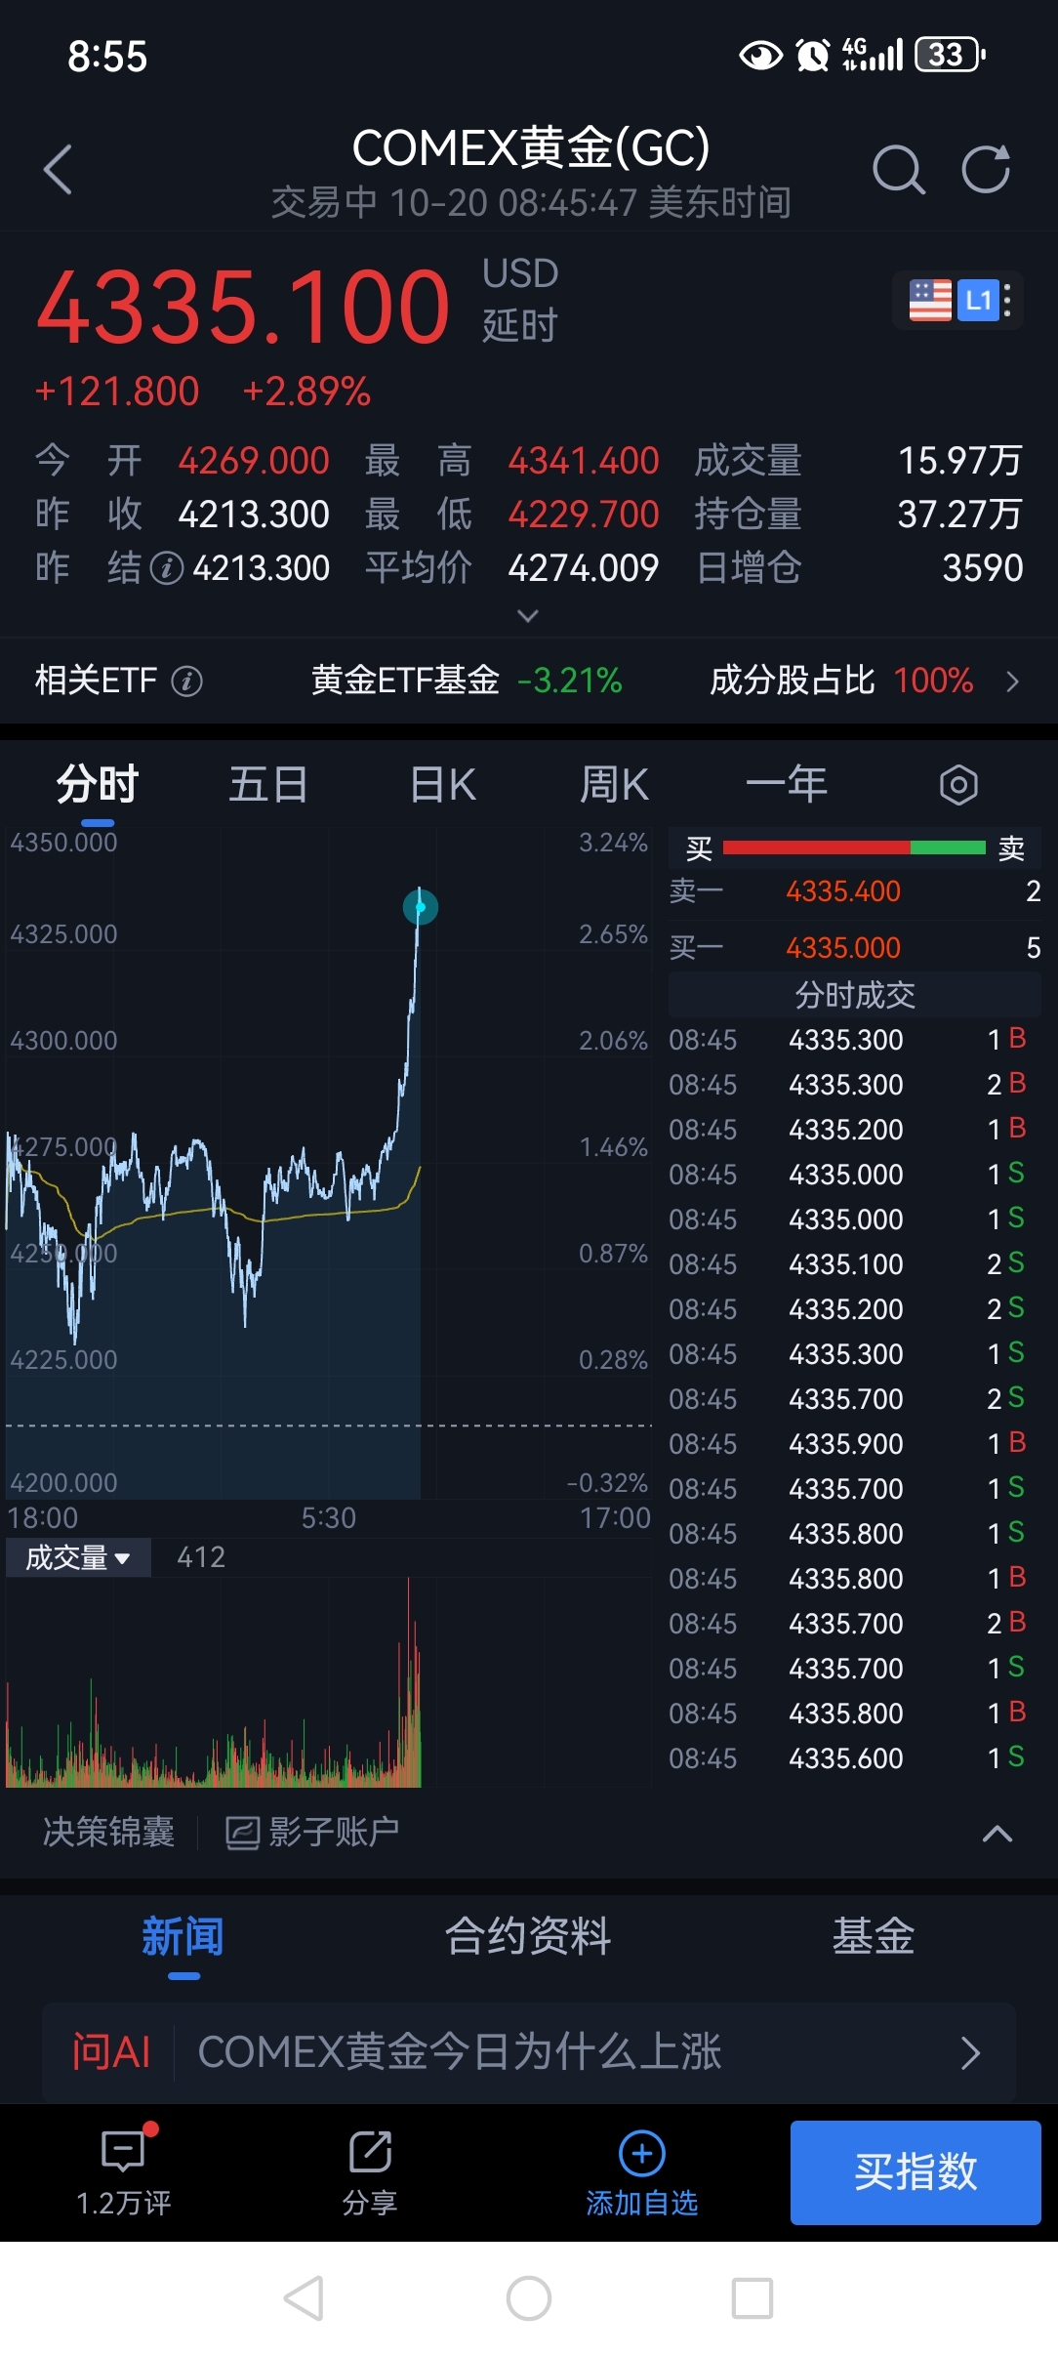Tap Android recent apps square
This screenshot has width=1058, height=2355.
753,2298
